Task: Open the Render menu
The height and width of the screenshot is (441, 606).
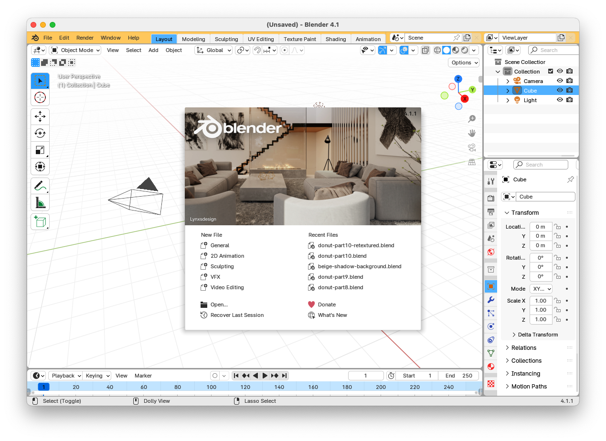Action: point(85,38)
